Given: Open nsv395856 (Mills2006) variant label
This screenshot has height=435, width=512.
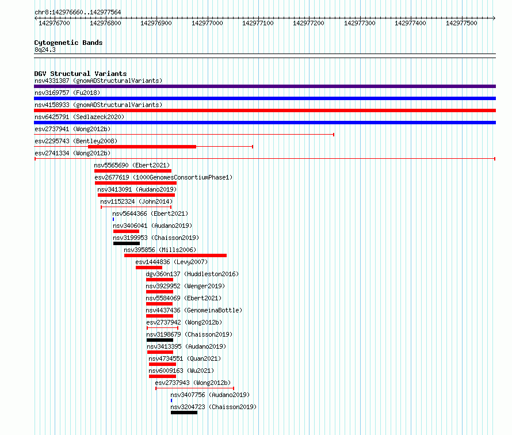Looking at the screenshot, I should 160,250.
